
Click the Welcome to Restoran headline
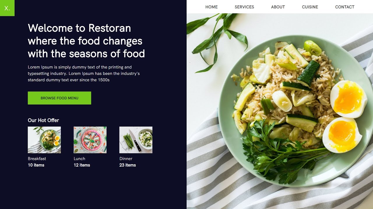click(86, 41)
